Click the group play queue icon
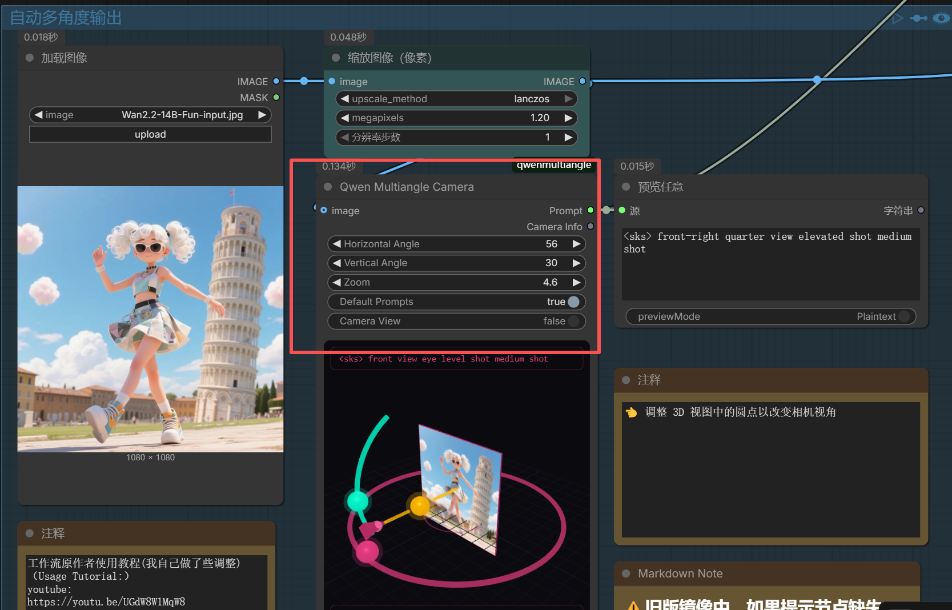 coord(898,18)
